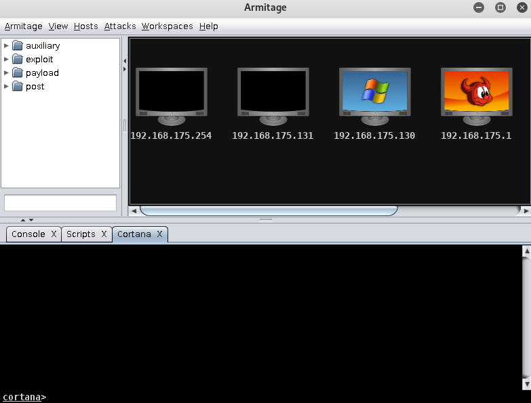Open the Help menu
This screenshot has width=531, height=403.
pyautogui.click(x=209, y=26)
